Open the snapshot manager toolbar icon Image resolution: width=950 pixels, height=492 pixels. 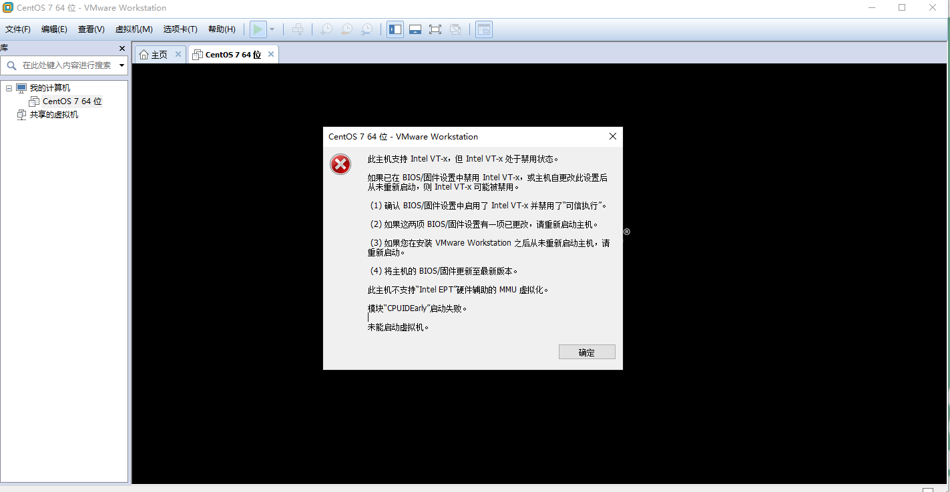pos(367,29)
